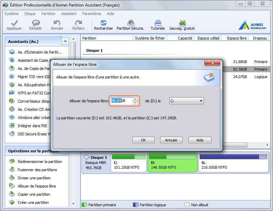Sort by Système de fichier column header
This screenshot has width=273, height=211.
tap(150, 38)
